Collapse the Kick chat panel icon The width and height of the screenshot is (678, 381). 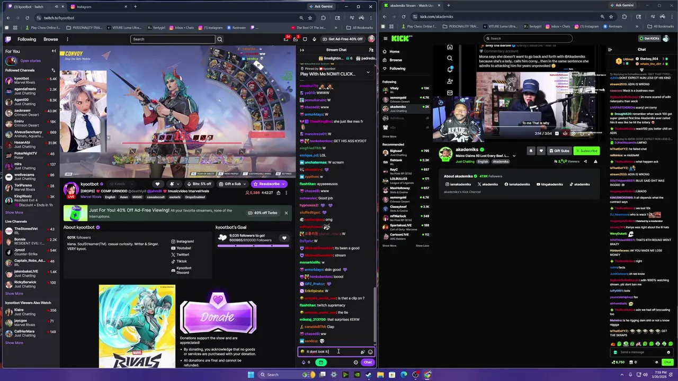(610, 50)
